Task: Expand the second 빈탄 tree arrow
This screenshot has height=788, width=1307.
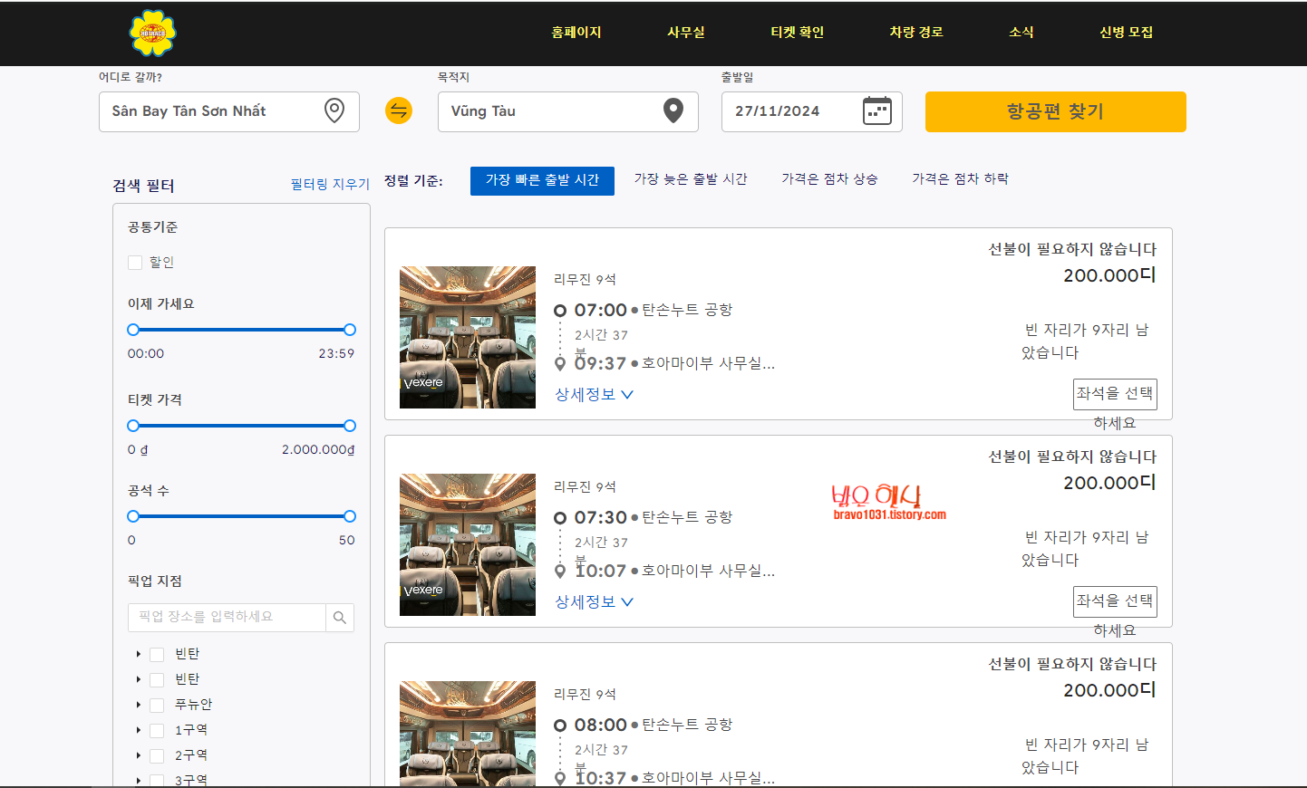Action: pos(138,679)
